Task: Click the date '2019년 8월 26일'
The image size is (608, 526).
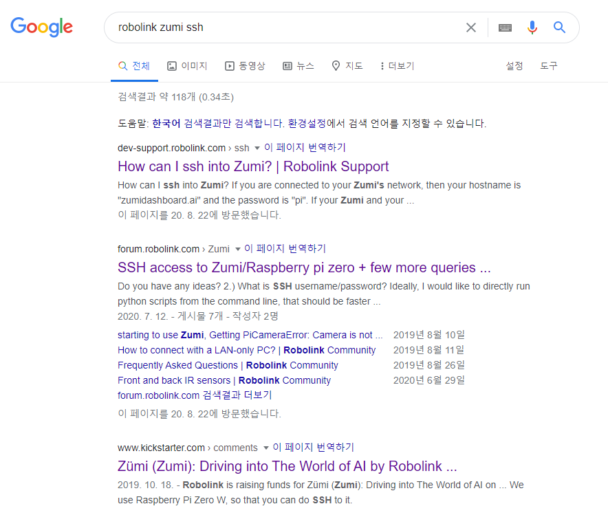Action: point(429,365)
